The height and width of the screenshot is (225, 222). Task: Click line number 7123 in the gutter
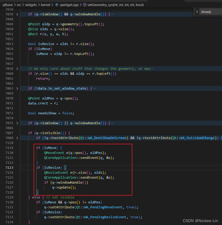click(x=10, y=167)
